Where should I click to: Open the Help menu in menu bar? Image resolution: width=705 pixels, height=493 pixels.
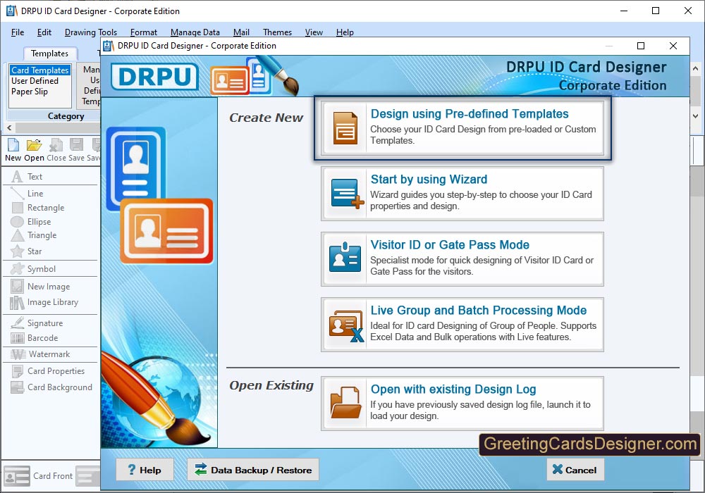click(345, 32)
